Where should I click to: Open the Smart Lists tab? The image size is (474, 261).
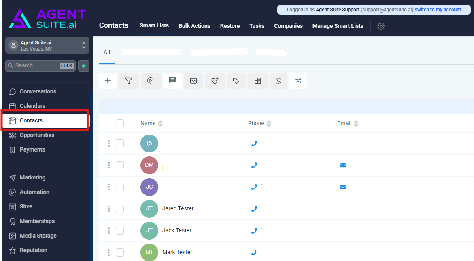154,25
